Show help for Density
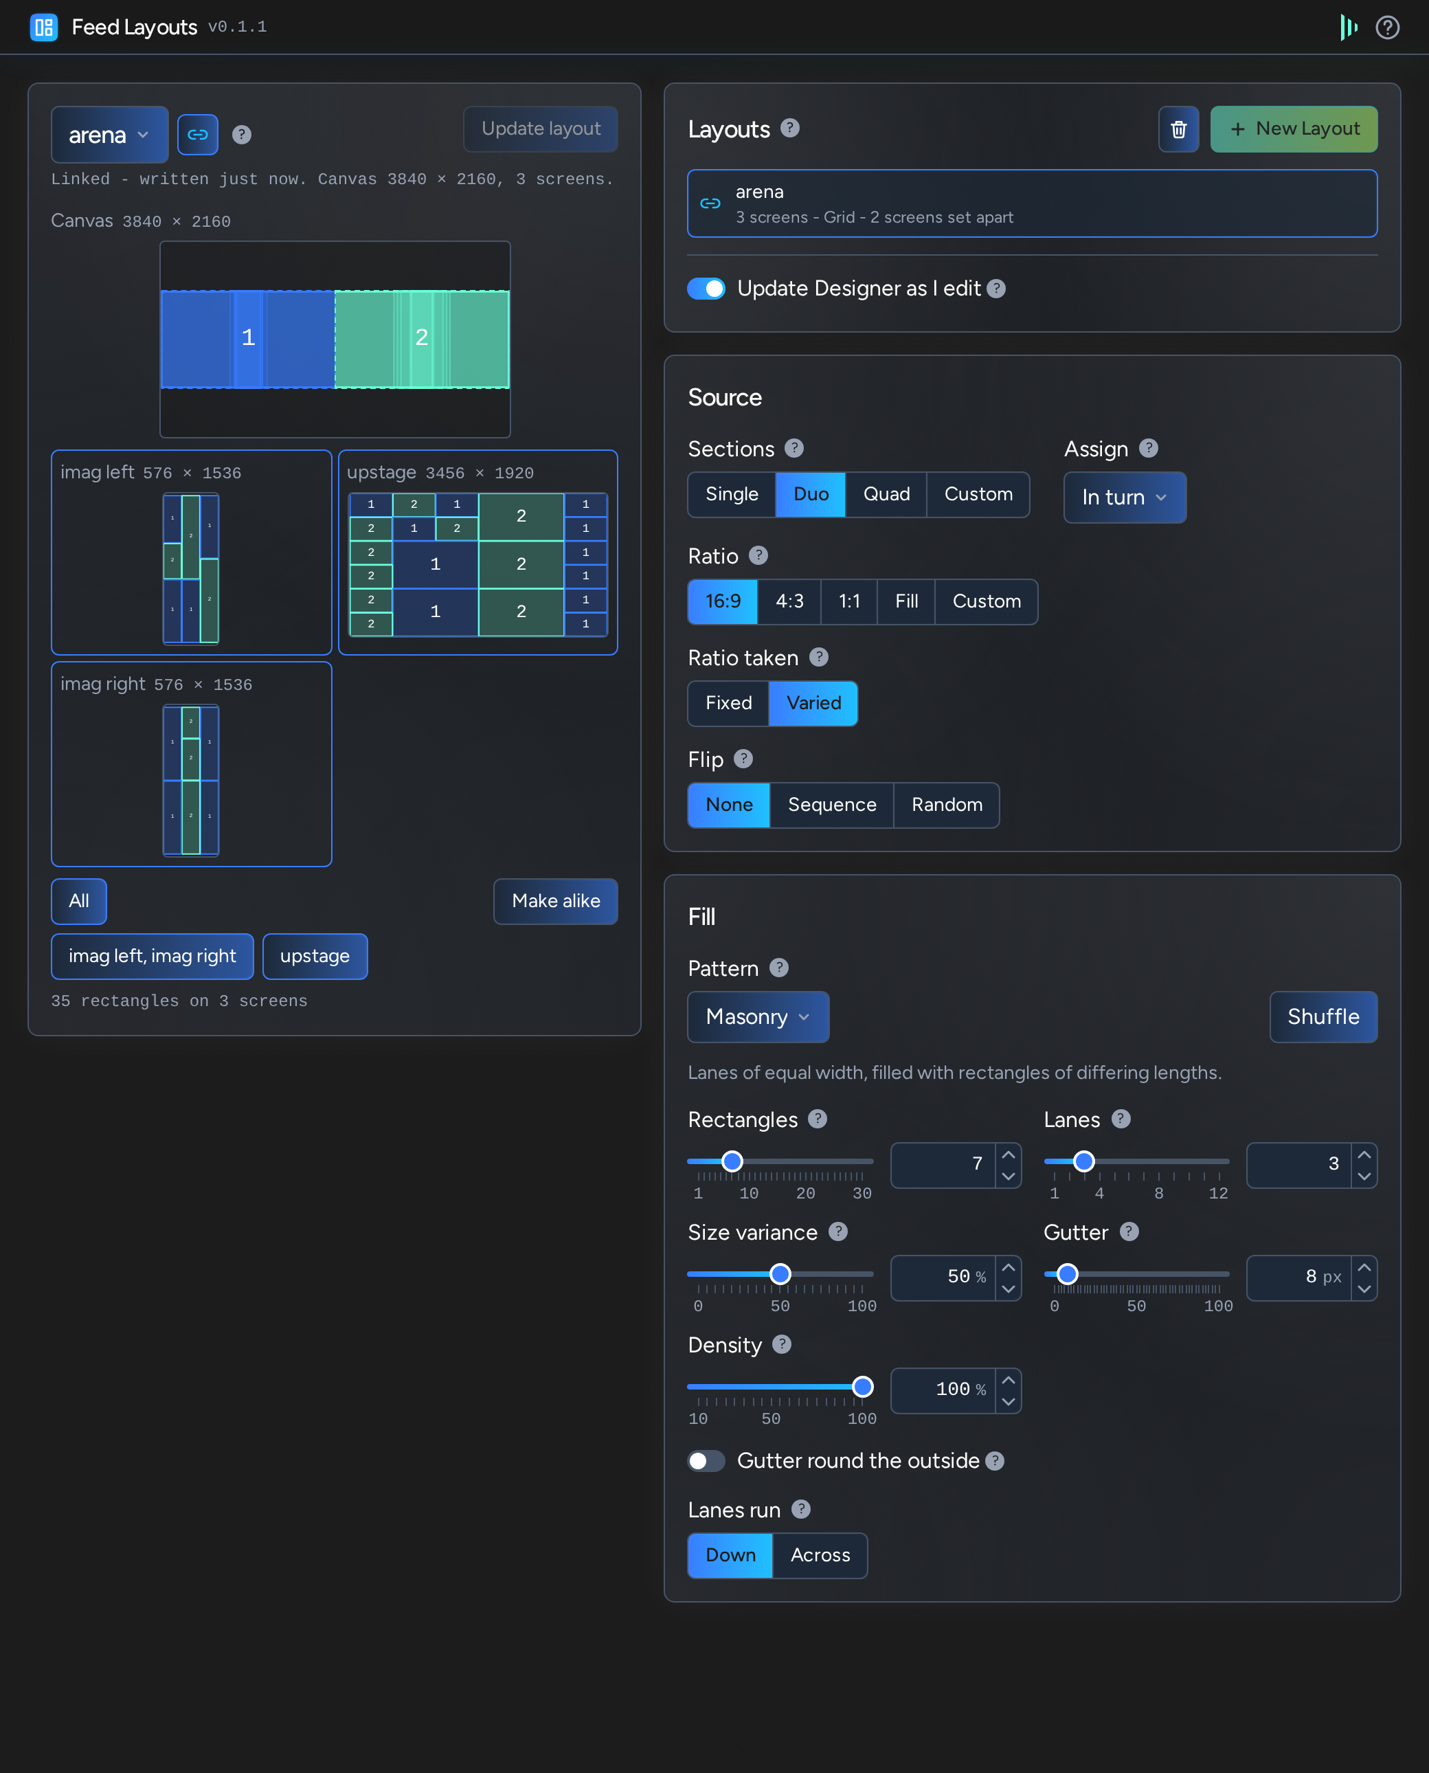The height and width of the screenshot is (1773, 1429). point(782,1344)
